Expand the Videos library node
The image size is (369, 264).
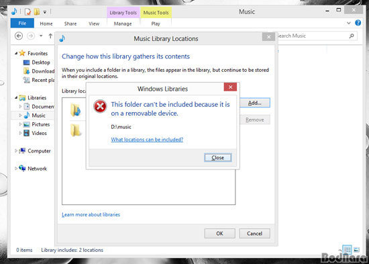tap(20, 133)
